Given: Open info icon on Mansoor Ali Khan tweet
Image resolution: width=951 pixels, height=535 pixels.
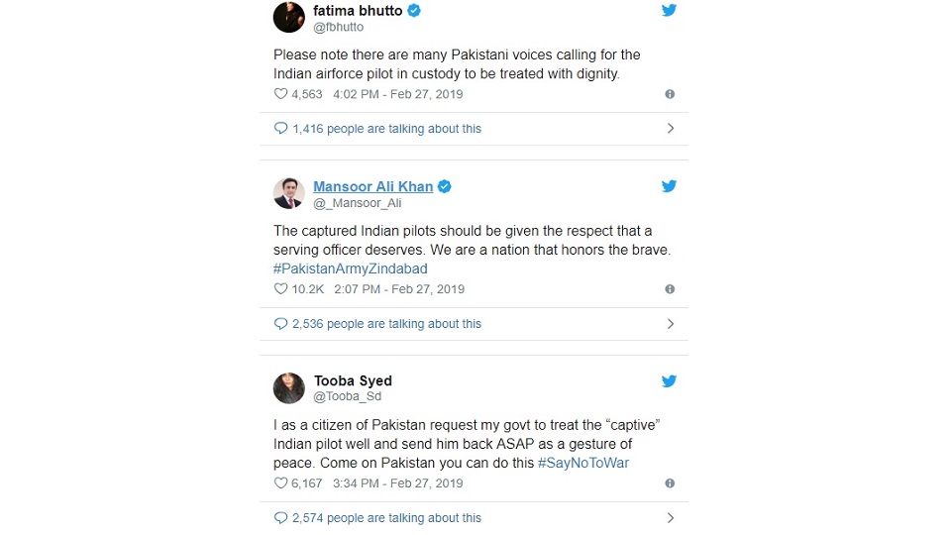Looking at the screenshot, I should point(670,289).
